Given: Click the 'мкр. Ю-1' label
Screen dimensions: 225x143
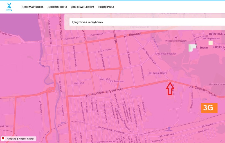Looking at the screenshot, I should tap(79, 83).
